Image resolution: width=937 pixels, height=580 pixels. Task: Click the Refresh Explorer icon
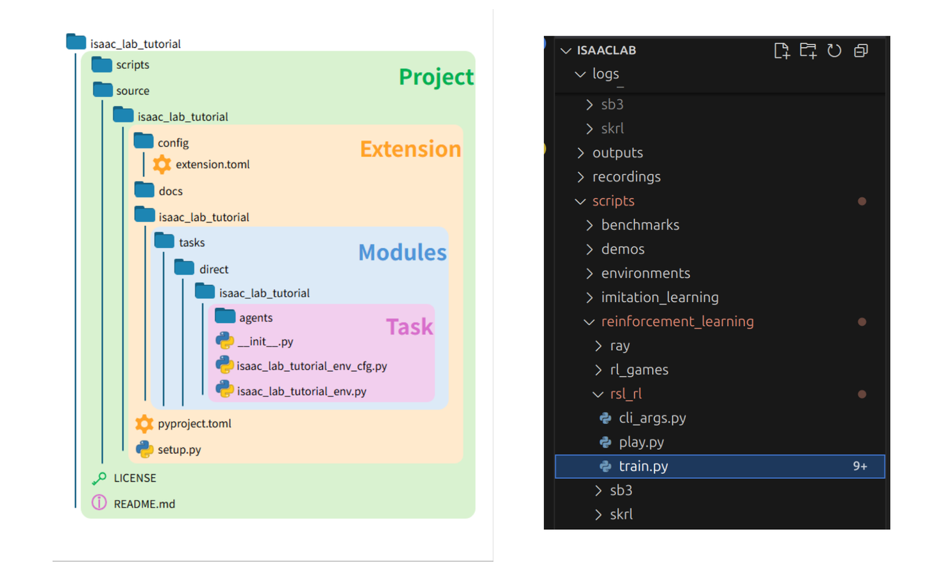(834, 51)
